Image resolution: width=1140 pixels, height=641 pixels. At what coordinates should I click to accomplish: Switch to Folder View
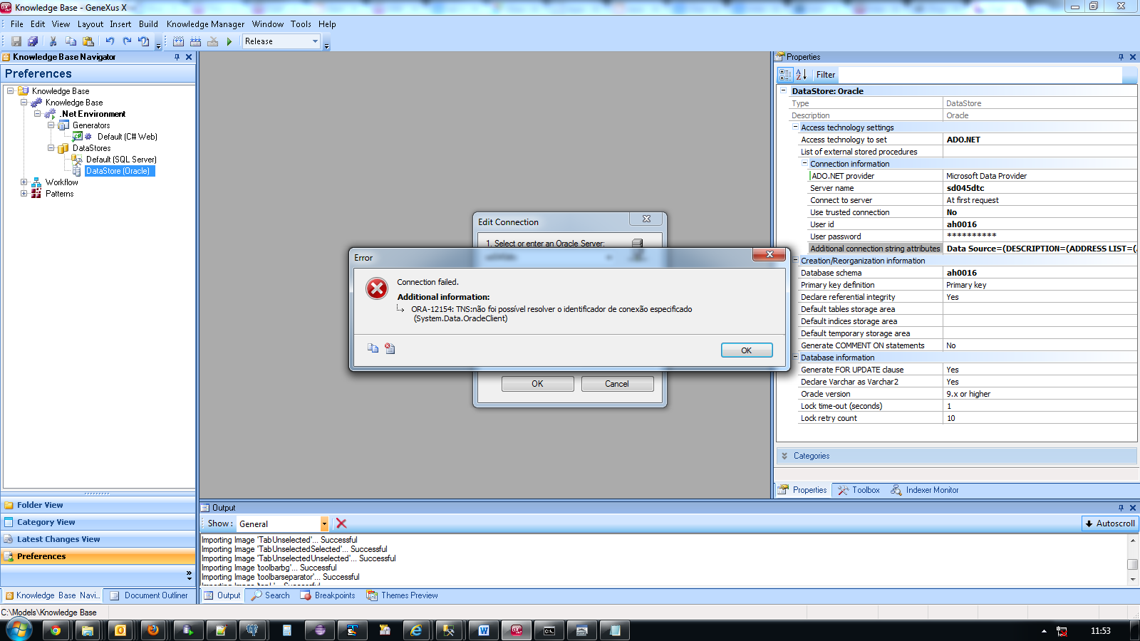click(x=98, y=505)
